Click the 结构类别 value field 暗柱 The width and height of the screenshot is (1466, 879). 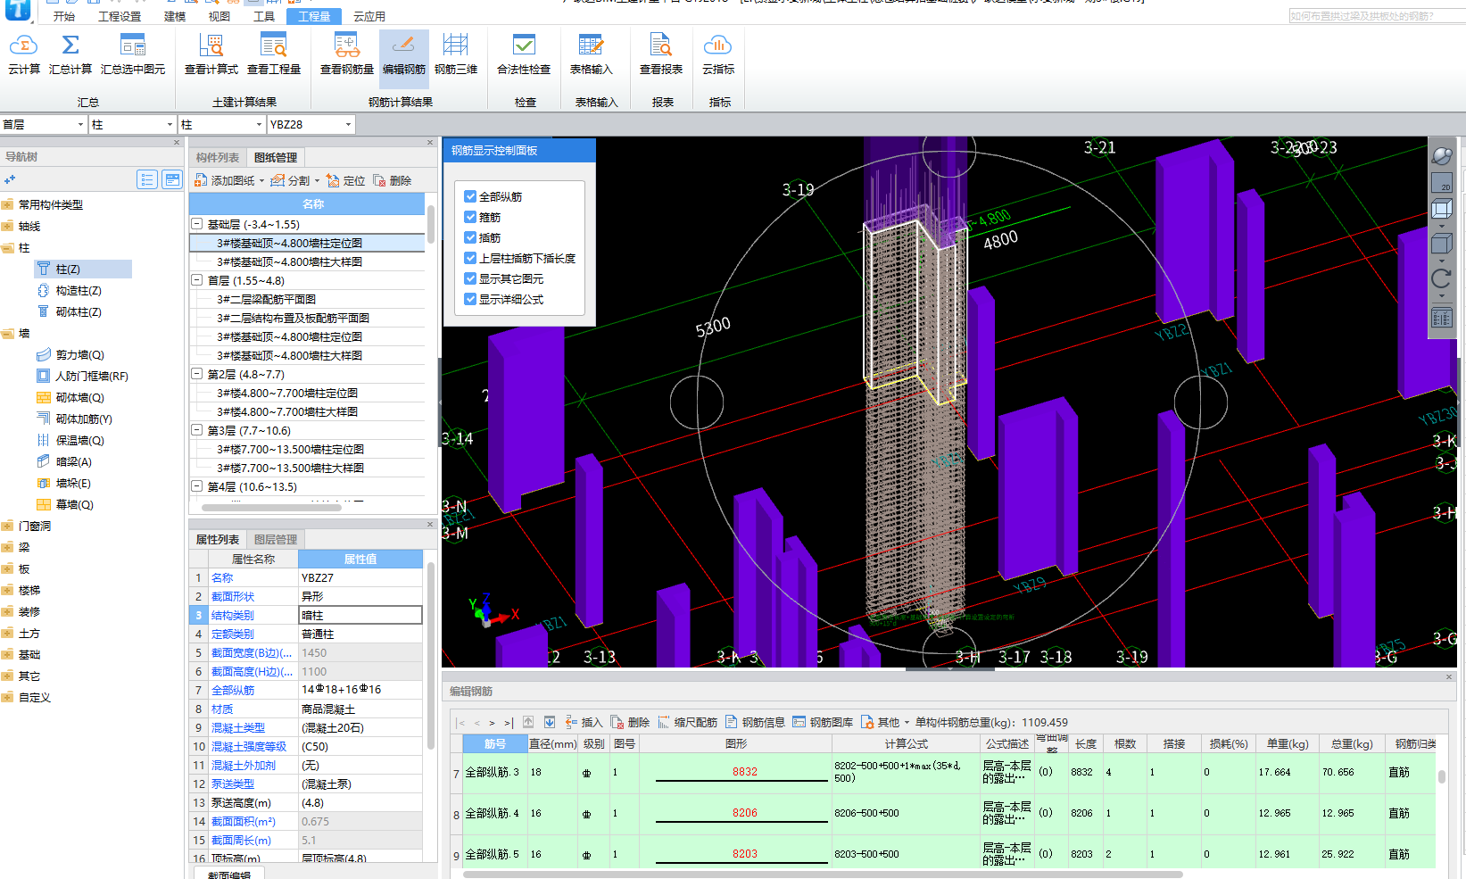point(360,615)
